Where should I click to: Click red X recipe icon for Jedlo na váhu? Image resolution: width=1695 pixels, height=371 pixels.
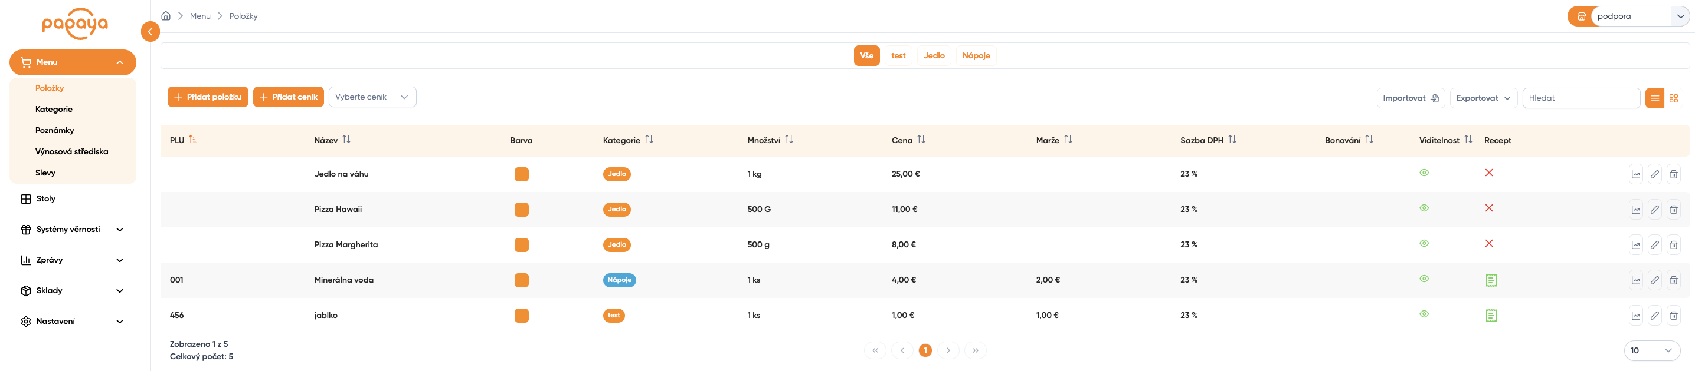coord(1489,173)
